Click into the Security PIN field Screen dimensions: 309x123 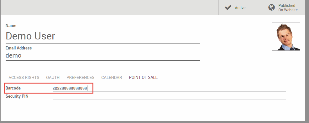pos(169,96)
